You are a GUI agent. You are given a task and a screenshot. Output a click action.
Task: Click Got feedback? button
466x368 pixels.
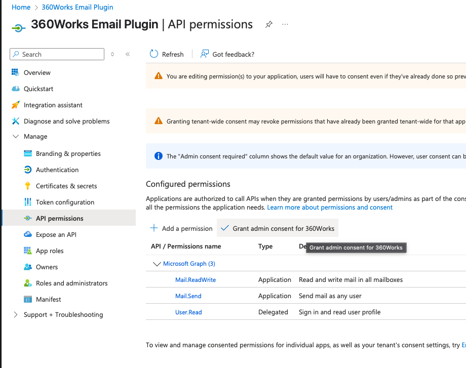pyautogui.click(x=227, y=54)
